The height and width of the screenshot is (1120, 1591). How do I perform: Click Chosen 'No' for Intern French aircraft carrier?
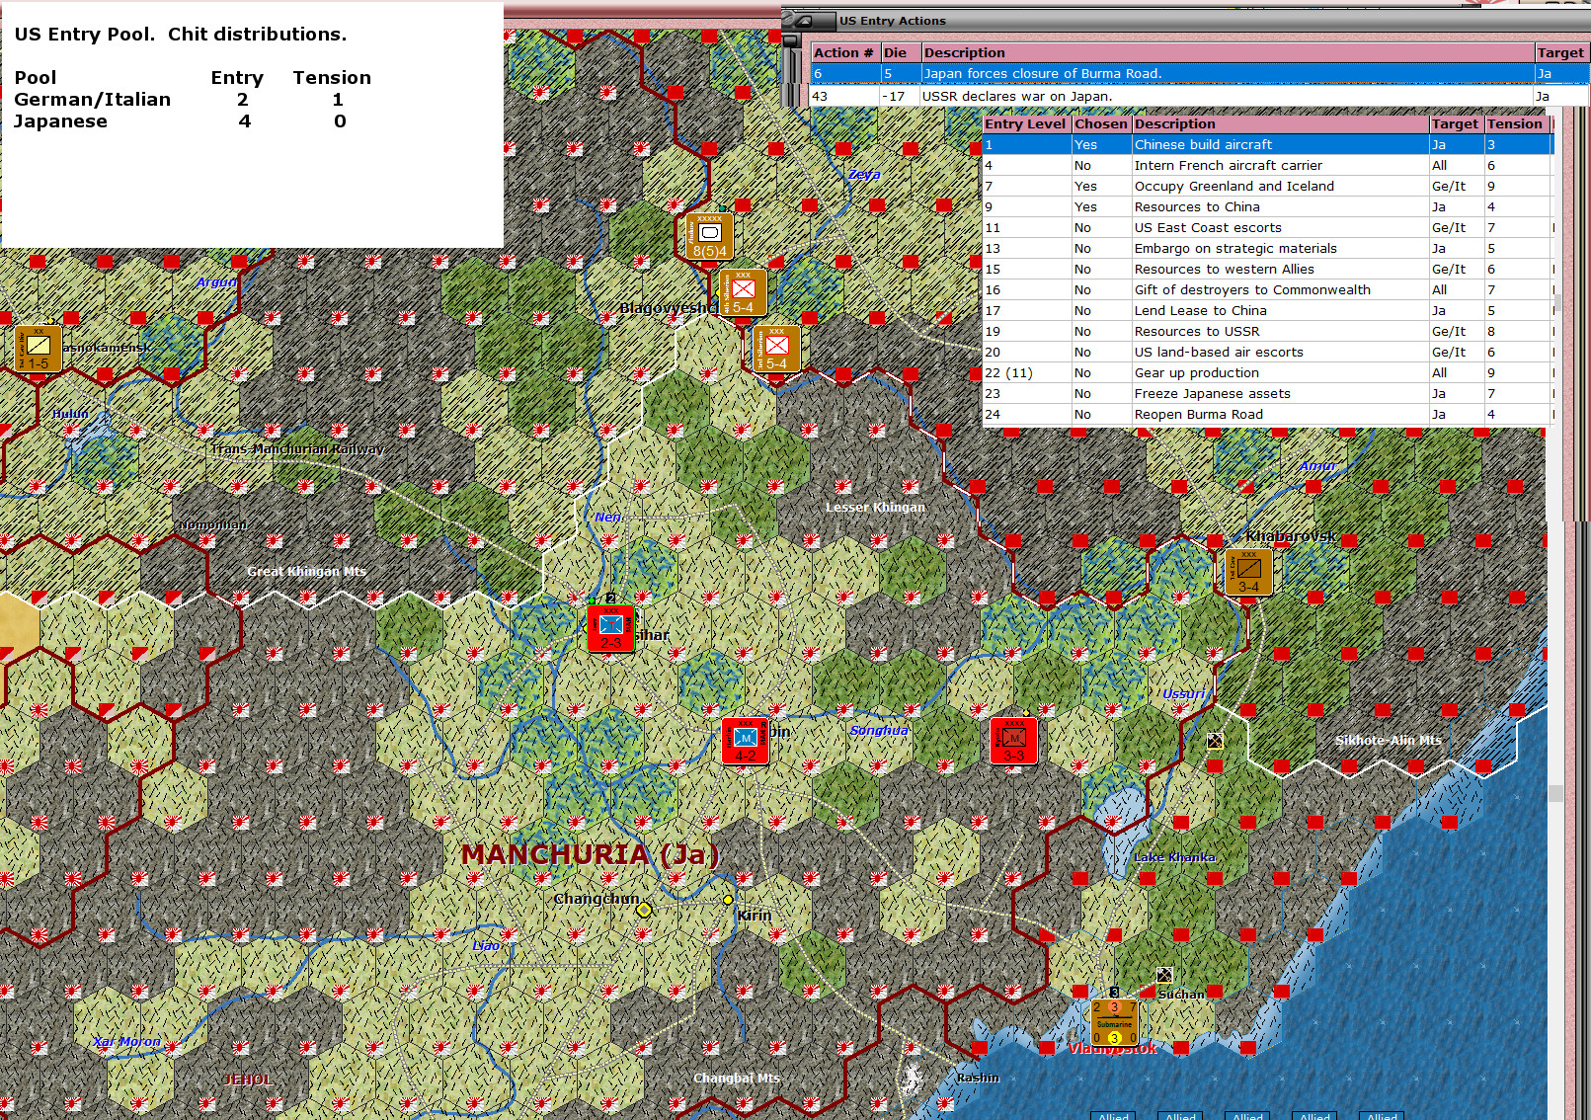(1101, 165)
